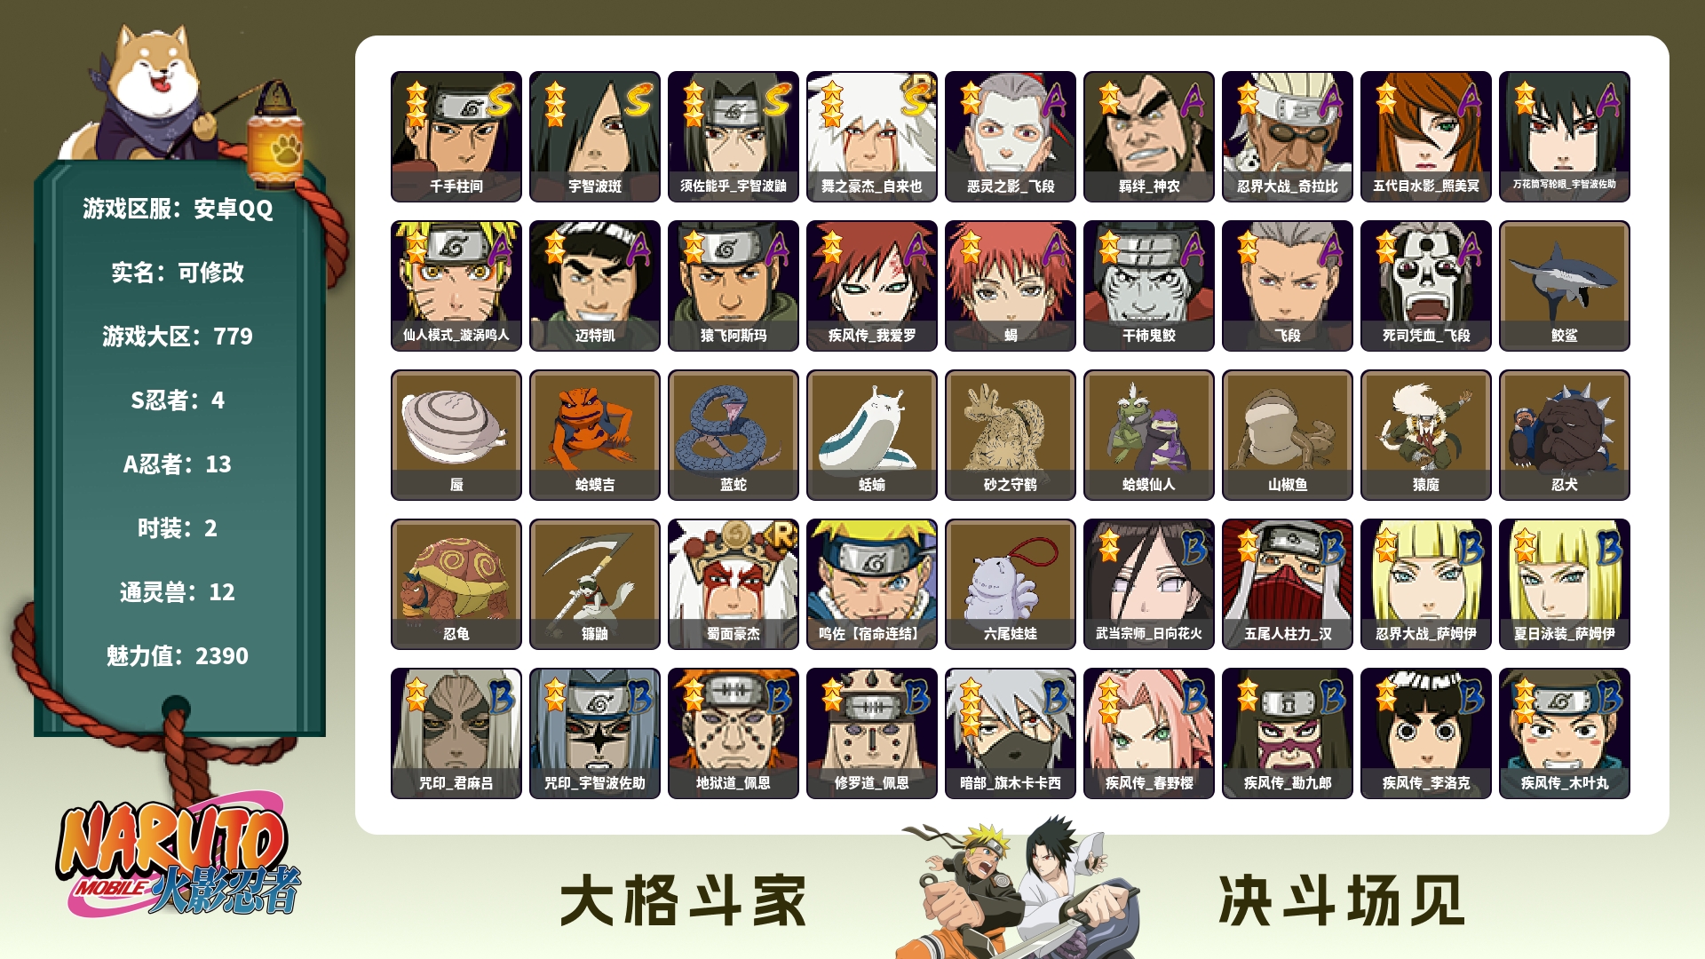1705x959 pixels.
Task: Select the 疾风传_春野樱 character card
Action: pyautogui.click(x=1149, y=733)
